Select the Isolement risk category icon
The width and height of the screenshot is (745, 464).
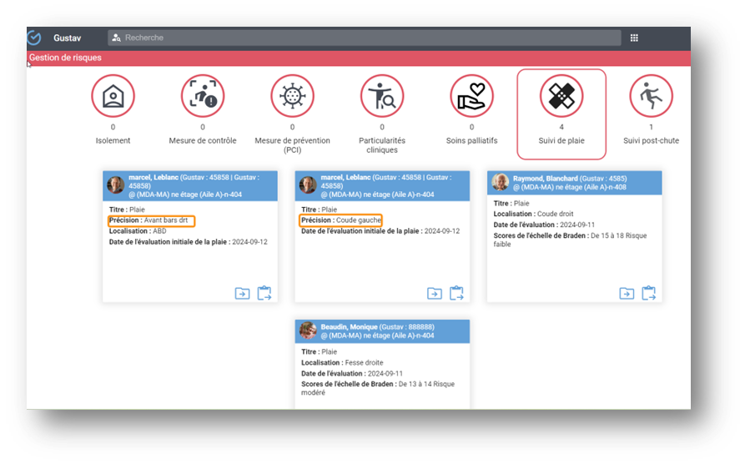tap(113, 97)
